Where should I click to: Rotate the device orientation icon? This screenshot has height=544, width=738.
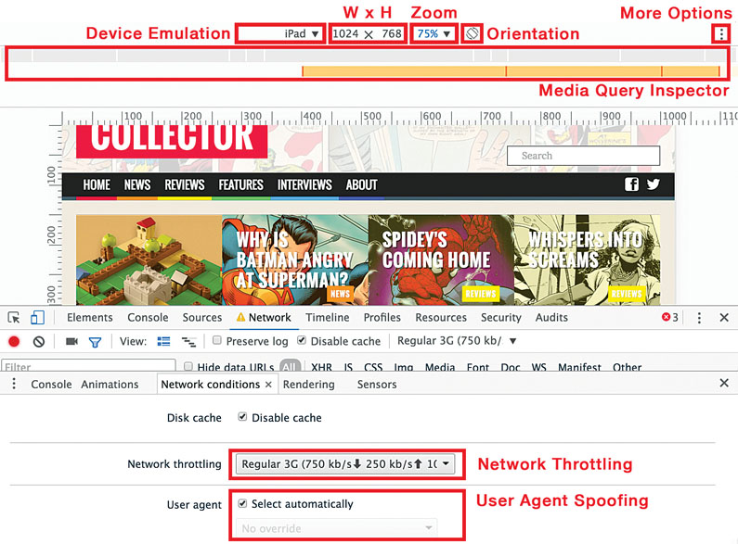pos(473,33)
